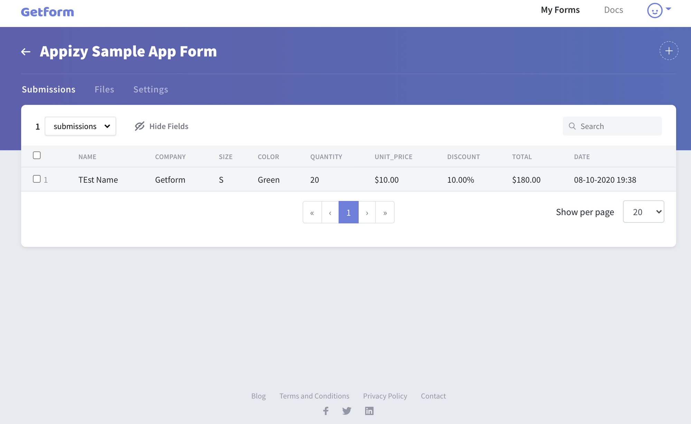Click the search icon in submissions table
691x424 pixels.
[x=572, y=126]
